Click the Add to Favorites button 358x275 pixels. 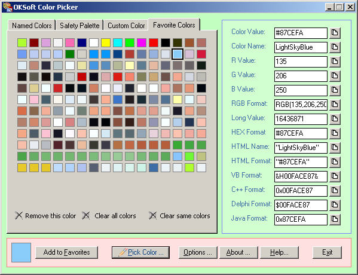[67, 252]
